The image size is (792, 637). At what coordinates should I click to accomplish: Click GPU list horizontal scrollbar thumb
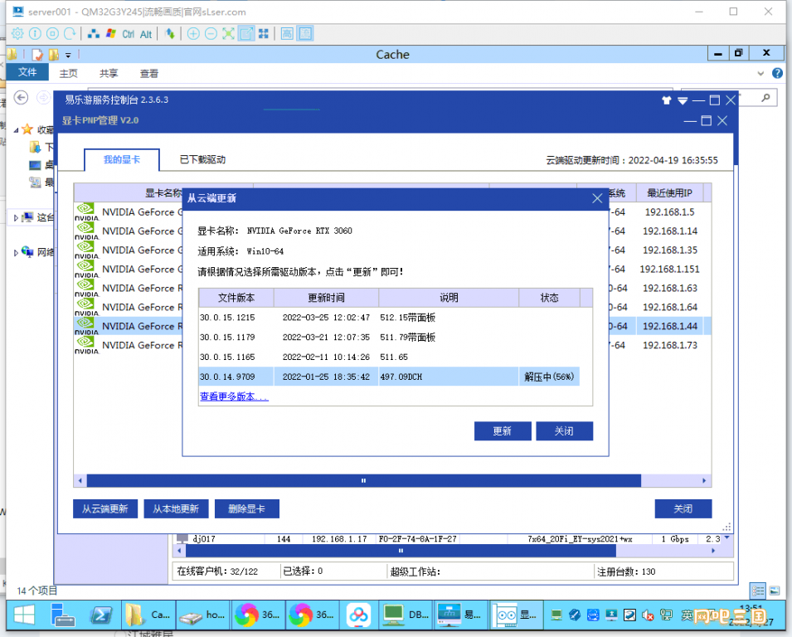[364, 480]
